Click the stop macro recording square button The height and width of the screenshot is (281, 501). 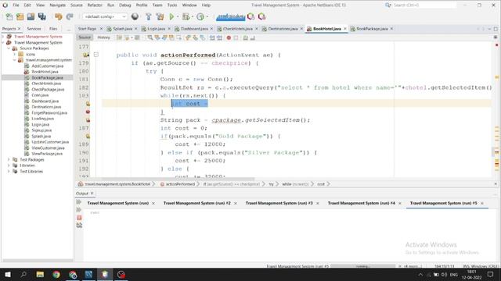tap(236, 37)
